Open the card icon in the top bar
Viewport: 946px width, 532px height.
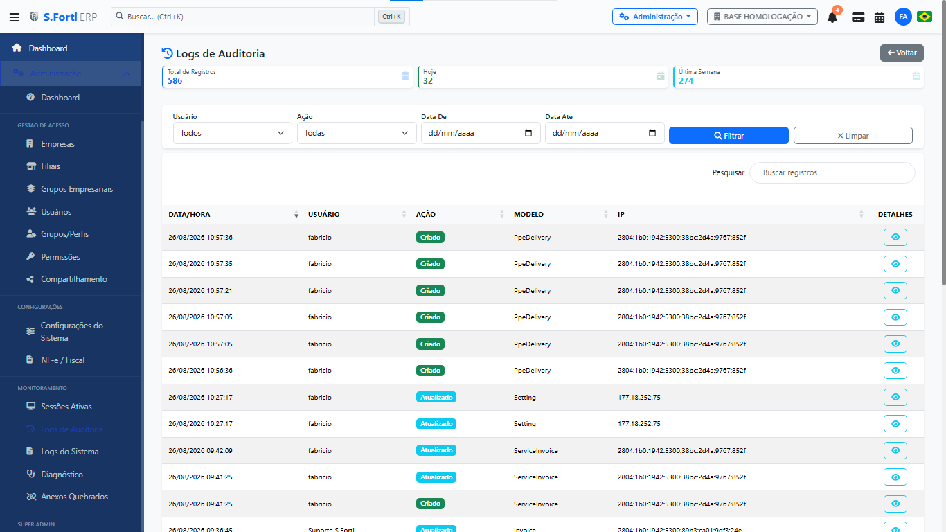(x=858, y=17)
